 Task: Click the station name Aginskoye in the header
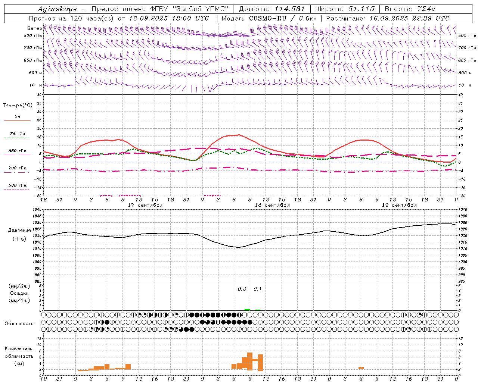(x=57, y=9)
